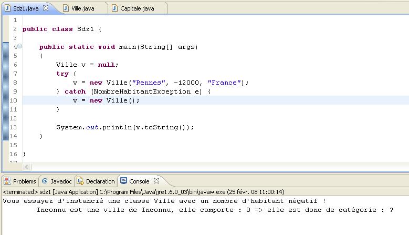Open the Ville.java editor tab
The image size is (409, 235).
tap(82, 8)
